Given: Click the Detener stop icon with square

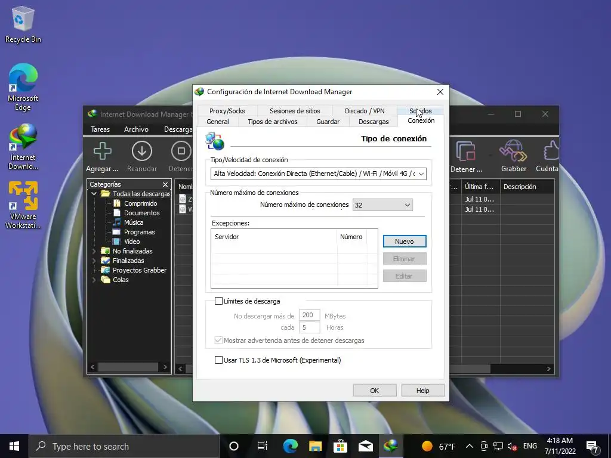Looking at the screenshot, I should (x=181, y=151).
